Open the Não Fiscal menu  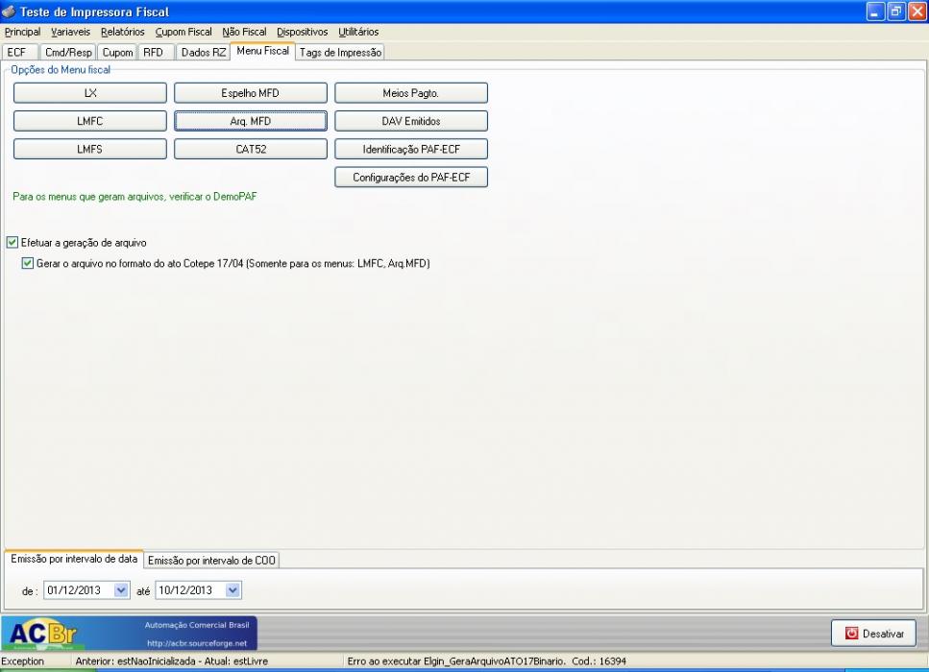coord(244,32)
